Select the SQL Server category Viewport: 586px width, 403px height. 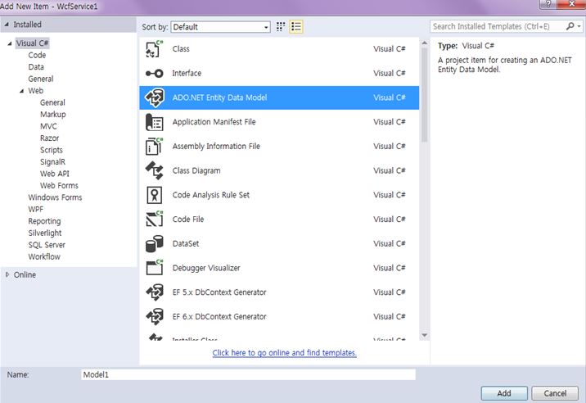coord(47,245)
